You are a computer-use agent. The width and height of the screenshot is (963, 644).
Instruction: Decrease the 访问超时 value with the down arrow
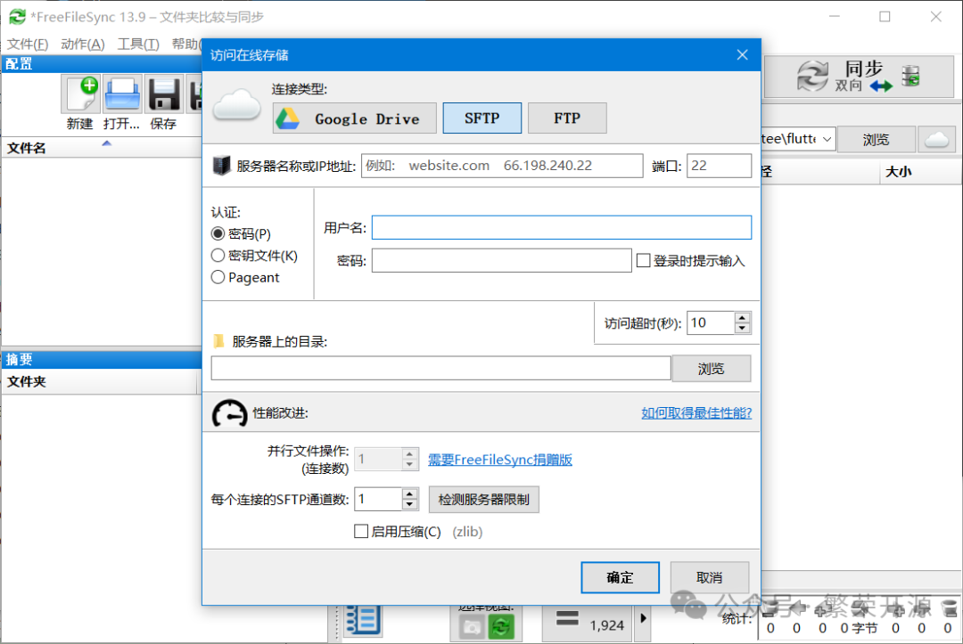[x=742, y=328]
